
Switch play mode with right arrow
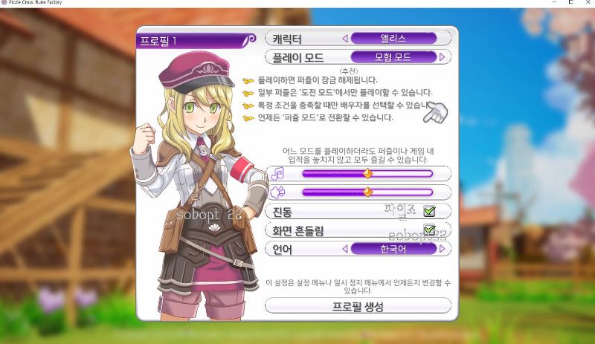[x=442, y=57]
